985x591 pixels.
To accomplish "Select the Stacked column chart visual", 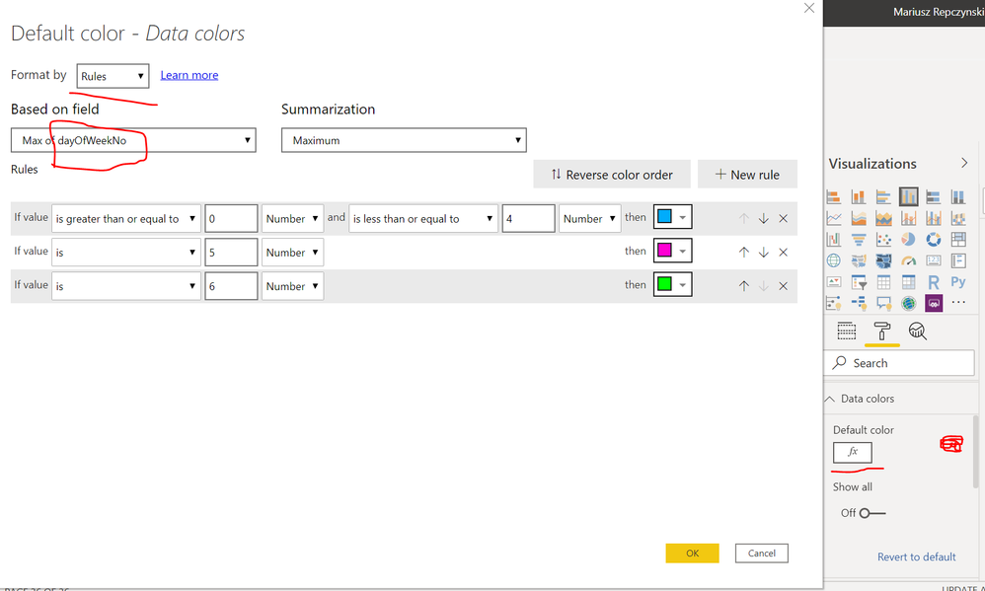I will (859, 197).
